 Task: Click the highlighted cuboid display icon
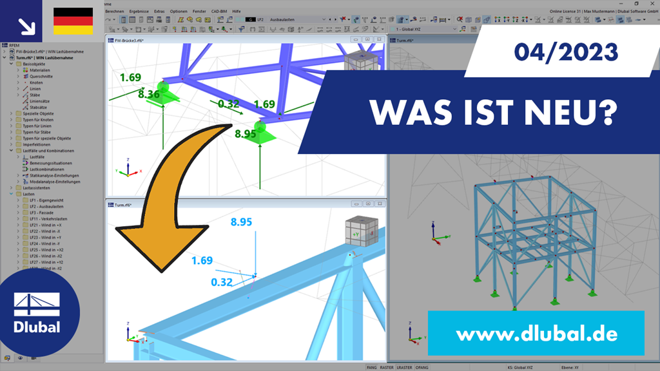(487, 19)
